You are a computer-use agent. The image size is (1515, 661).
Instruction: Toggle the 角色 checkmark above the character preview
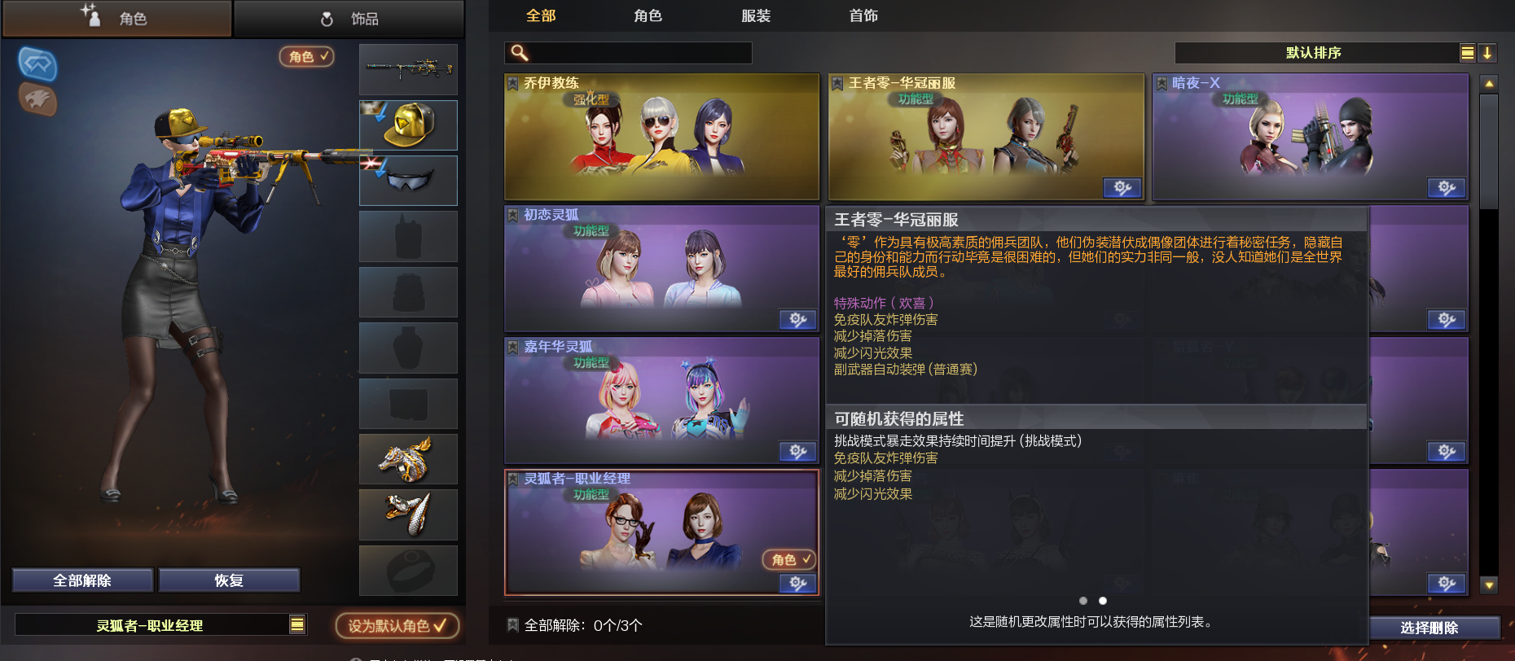[x=306, y=56]
